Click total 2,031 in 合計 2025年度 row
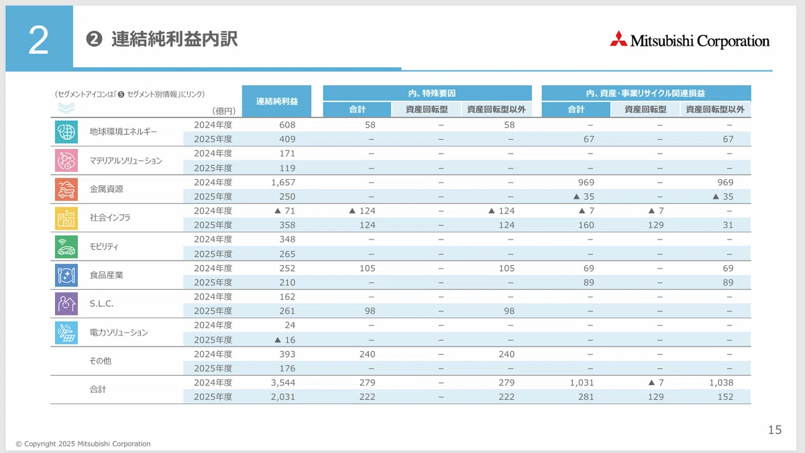 tap(283, 397)
